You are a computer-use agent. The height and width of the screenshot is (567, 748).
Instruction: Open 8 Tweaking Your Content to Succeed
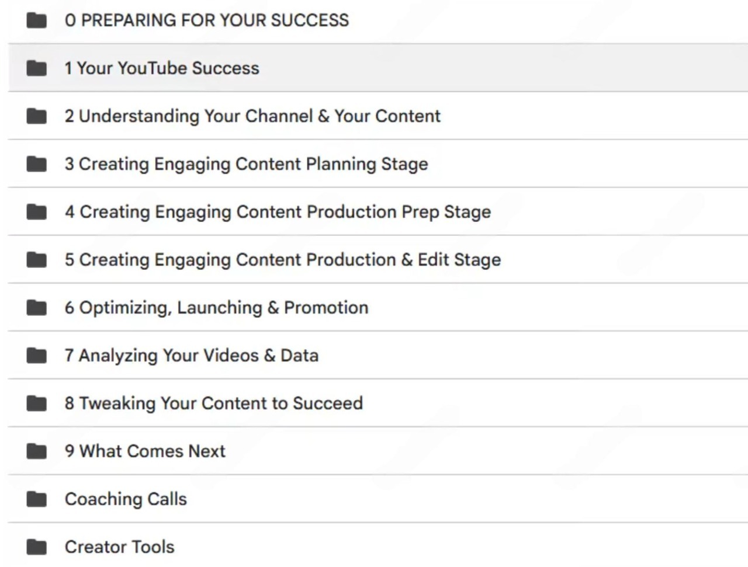pos(213,403)
